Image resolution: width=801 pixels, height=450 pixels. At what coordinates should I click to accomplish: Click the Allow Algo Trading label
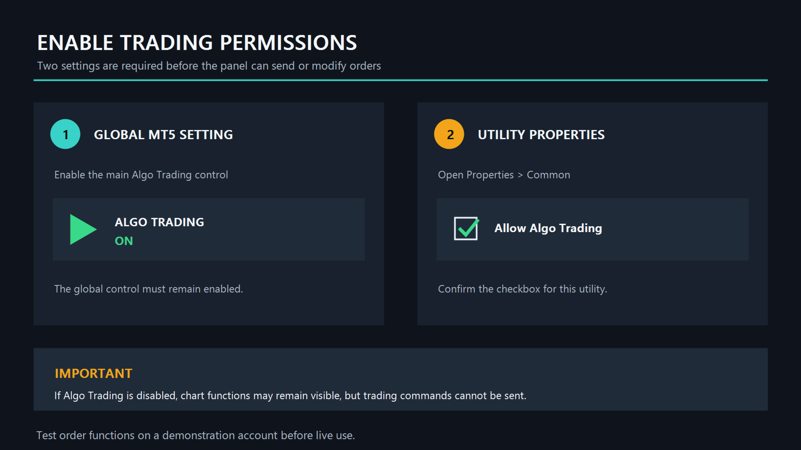click(x=548, y=228)
